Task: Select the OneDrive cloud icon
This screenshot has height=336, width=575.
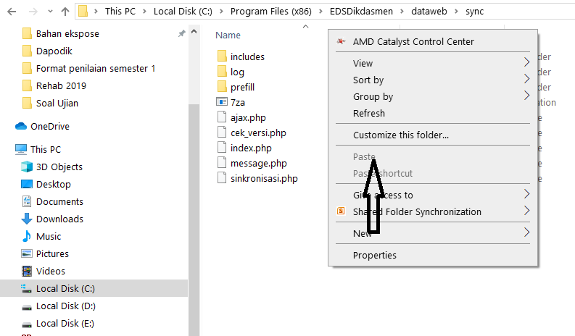Action: (x=20, y=126)
